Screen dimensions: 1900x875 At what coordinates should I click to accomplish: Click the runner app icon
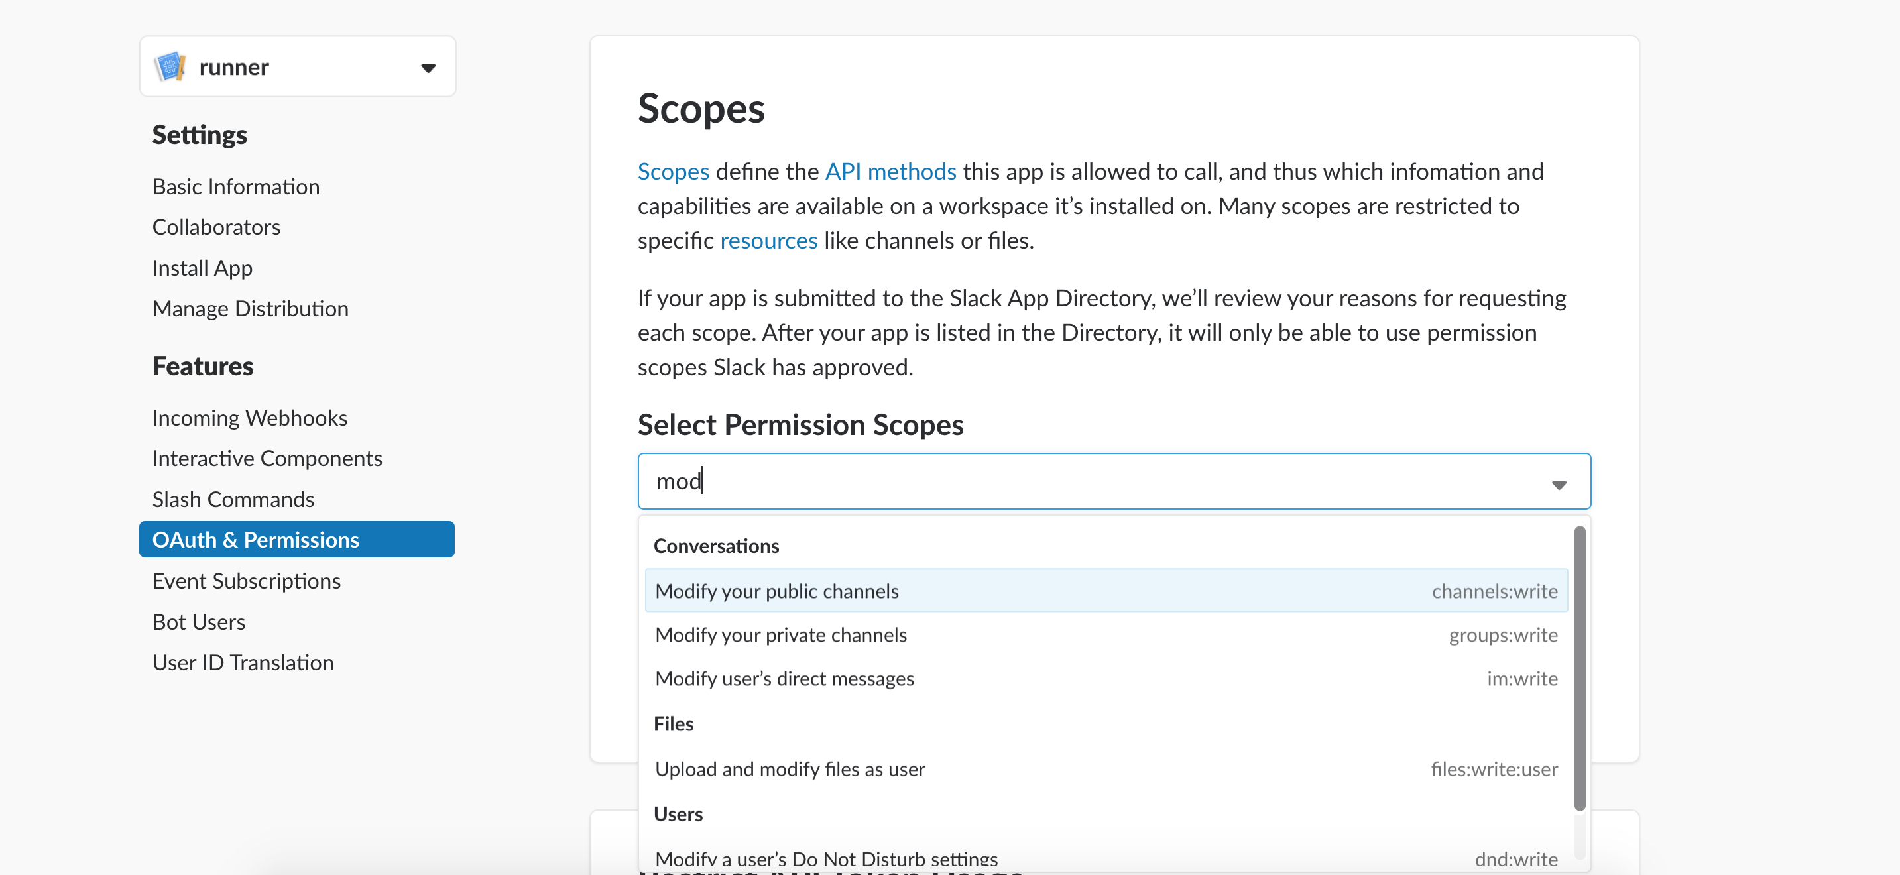170,67
